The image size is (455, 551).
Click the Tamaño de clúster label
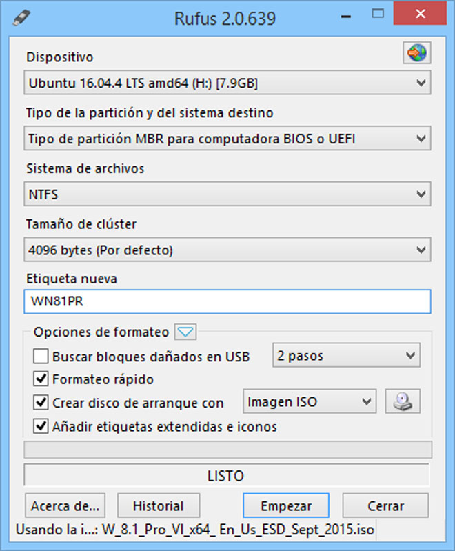click(x=81, y=224)
